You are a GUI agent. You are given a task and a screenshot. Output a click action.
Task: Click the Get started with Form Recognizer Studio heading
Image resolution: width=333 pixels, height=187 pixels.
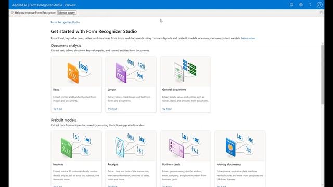point(94,31)
